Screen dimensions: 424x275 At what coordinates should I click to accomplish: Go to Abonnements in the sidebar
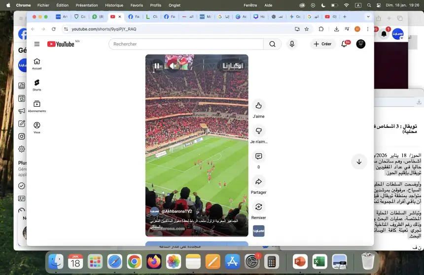[37, 104]
